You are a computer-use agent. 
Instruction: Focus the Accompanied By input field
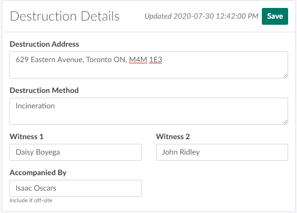click(75, 188)
